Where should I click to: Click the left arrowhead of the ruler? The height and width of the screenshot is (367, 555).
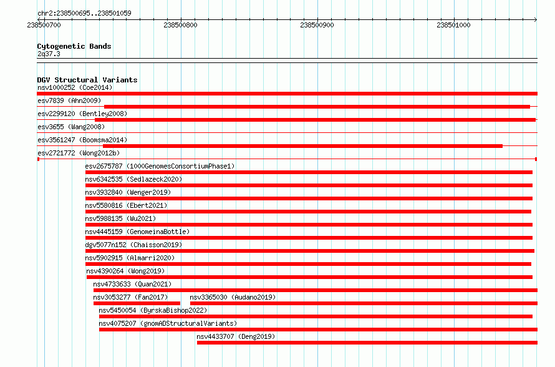pos(39,19)
